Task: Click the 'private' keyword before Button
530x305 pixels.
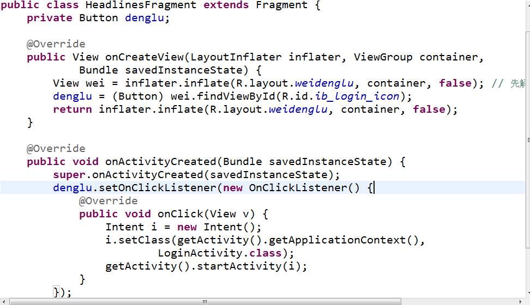Action: pos(50,18)
